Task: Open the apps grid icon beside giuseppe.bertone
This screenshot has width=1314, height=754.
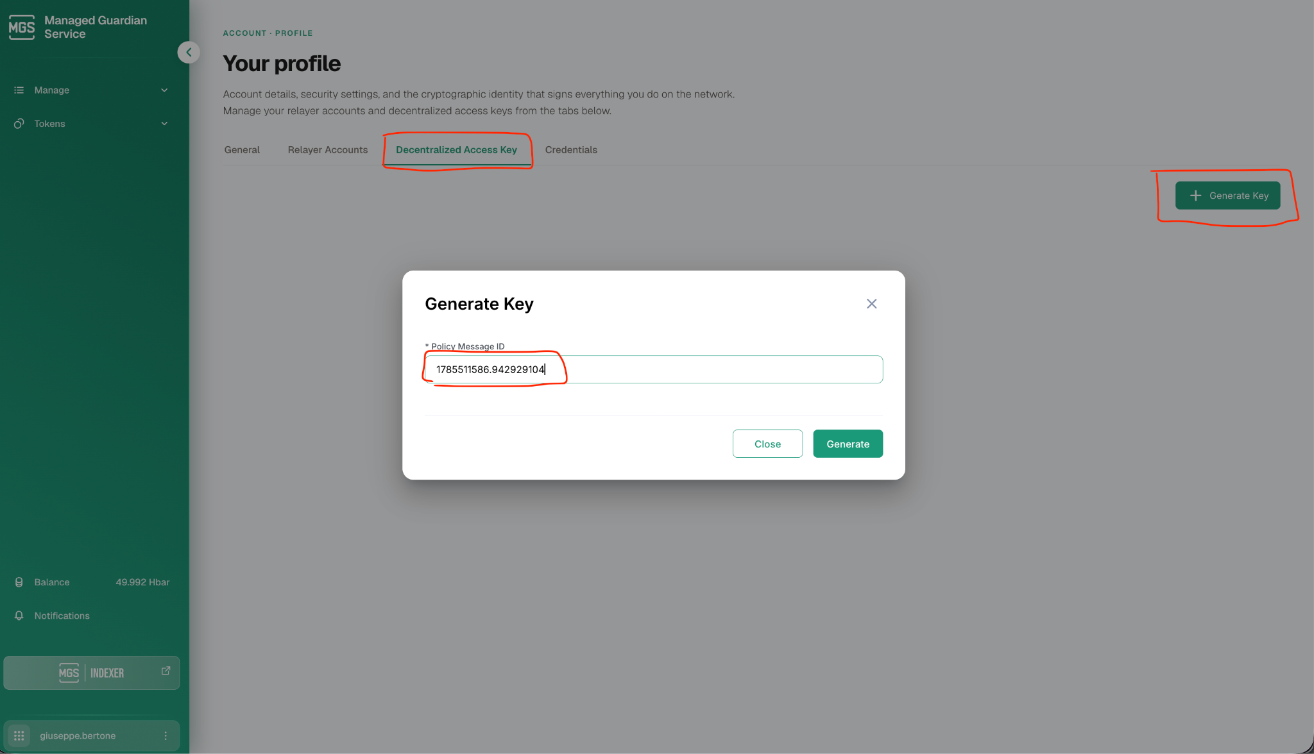Action: pos(19,736)
